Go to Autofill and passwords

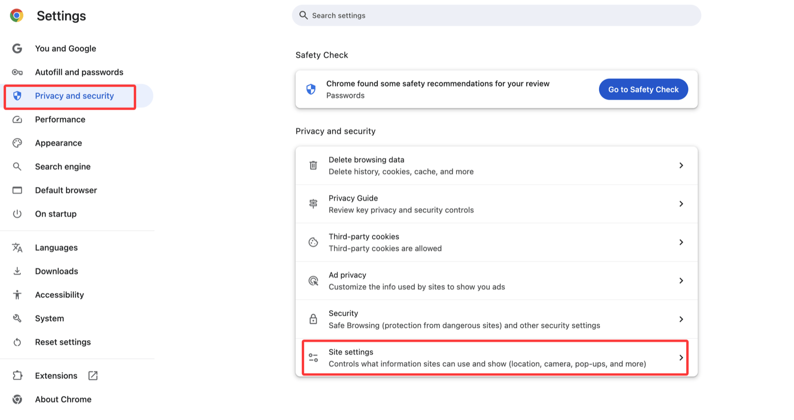(79, 72)
